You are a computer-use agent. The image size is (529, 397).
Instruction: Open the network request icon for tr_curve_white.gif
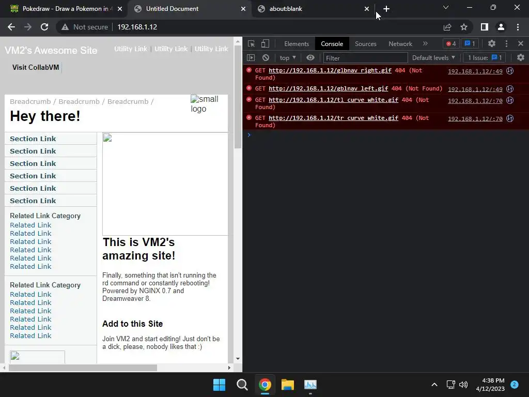510,118
